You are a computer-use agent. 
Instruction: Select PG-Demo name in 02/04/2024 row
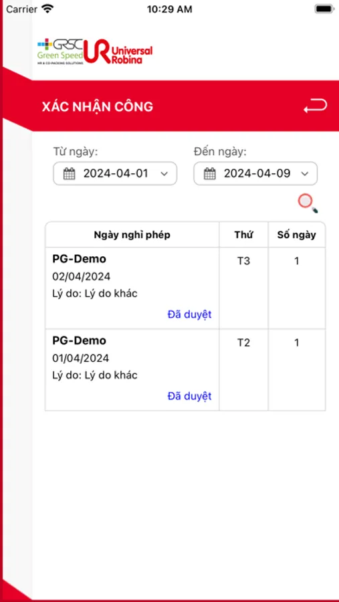click(79, 259)
